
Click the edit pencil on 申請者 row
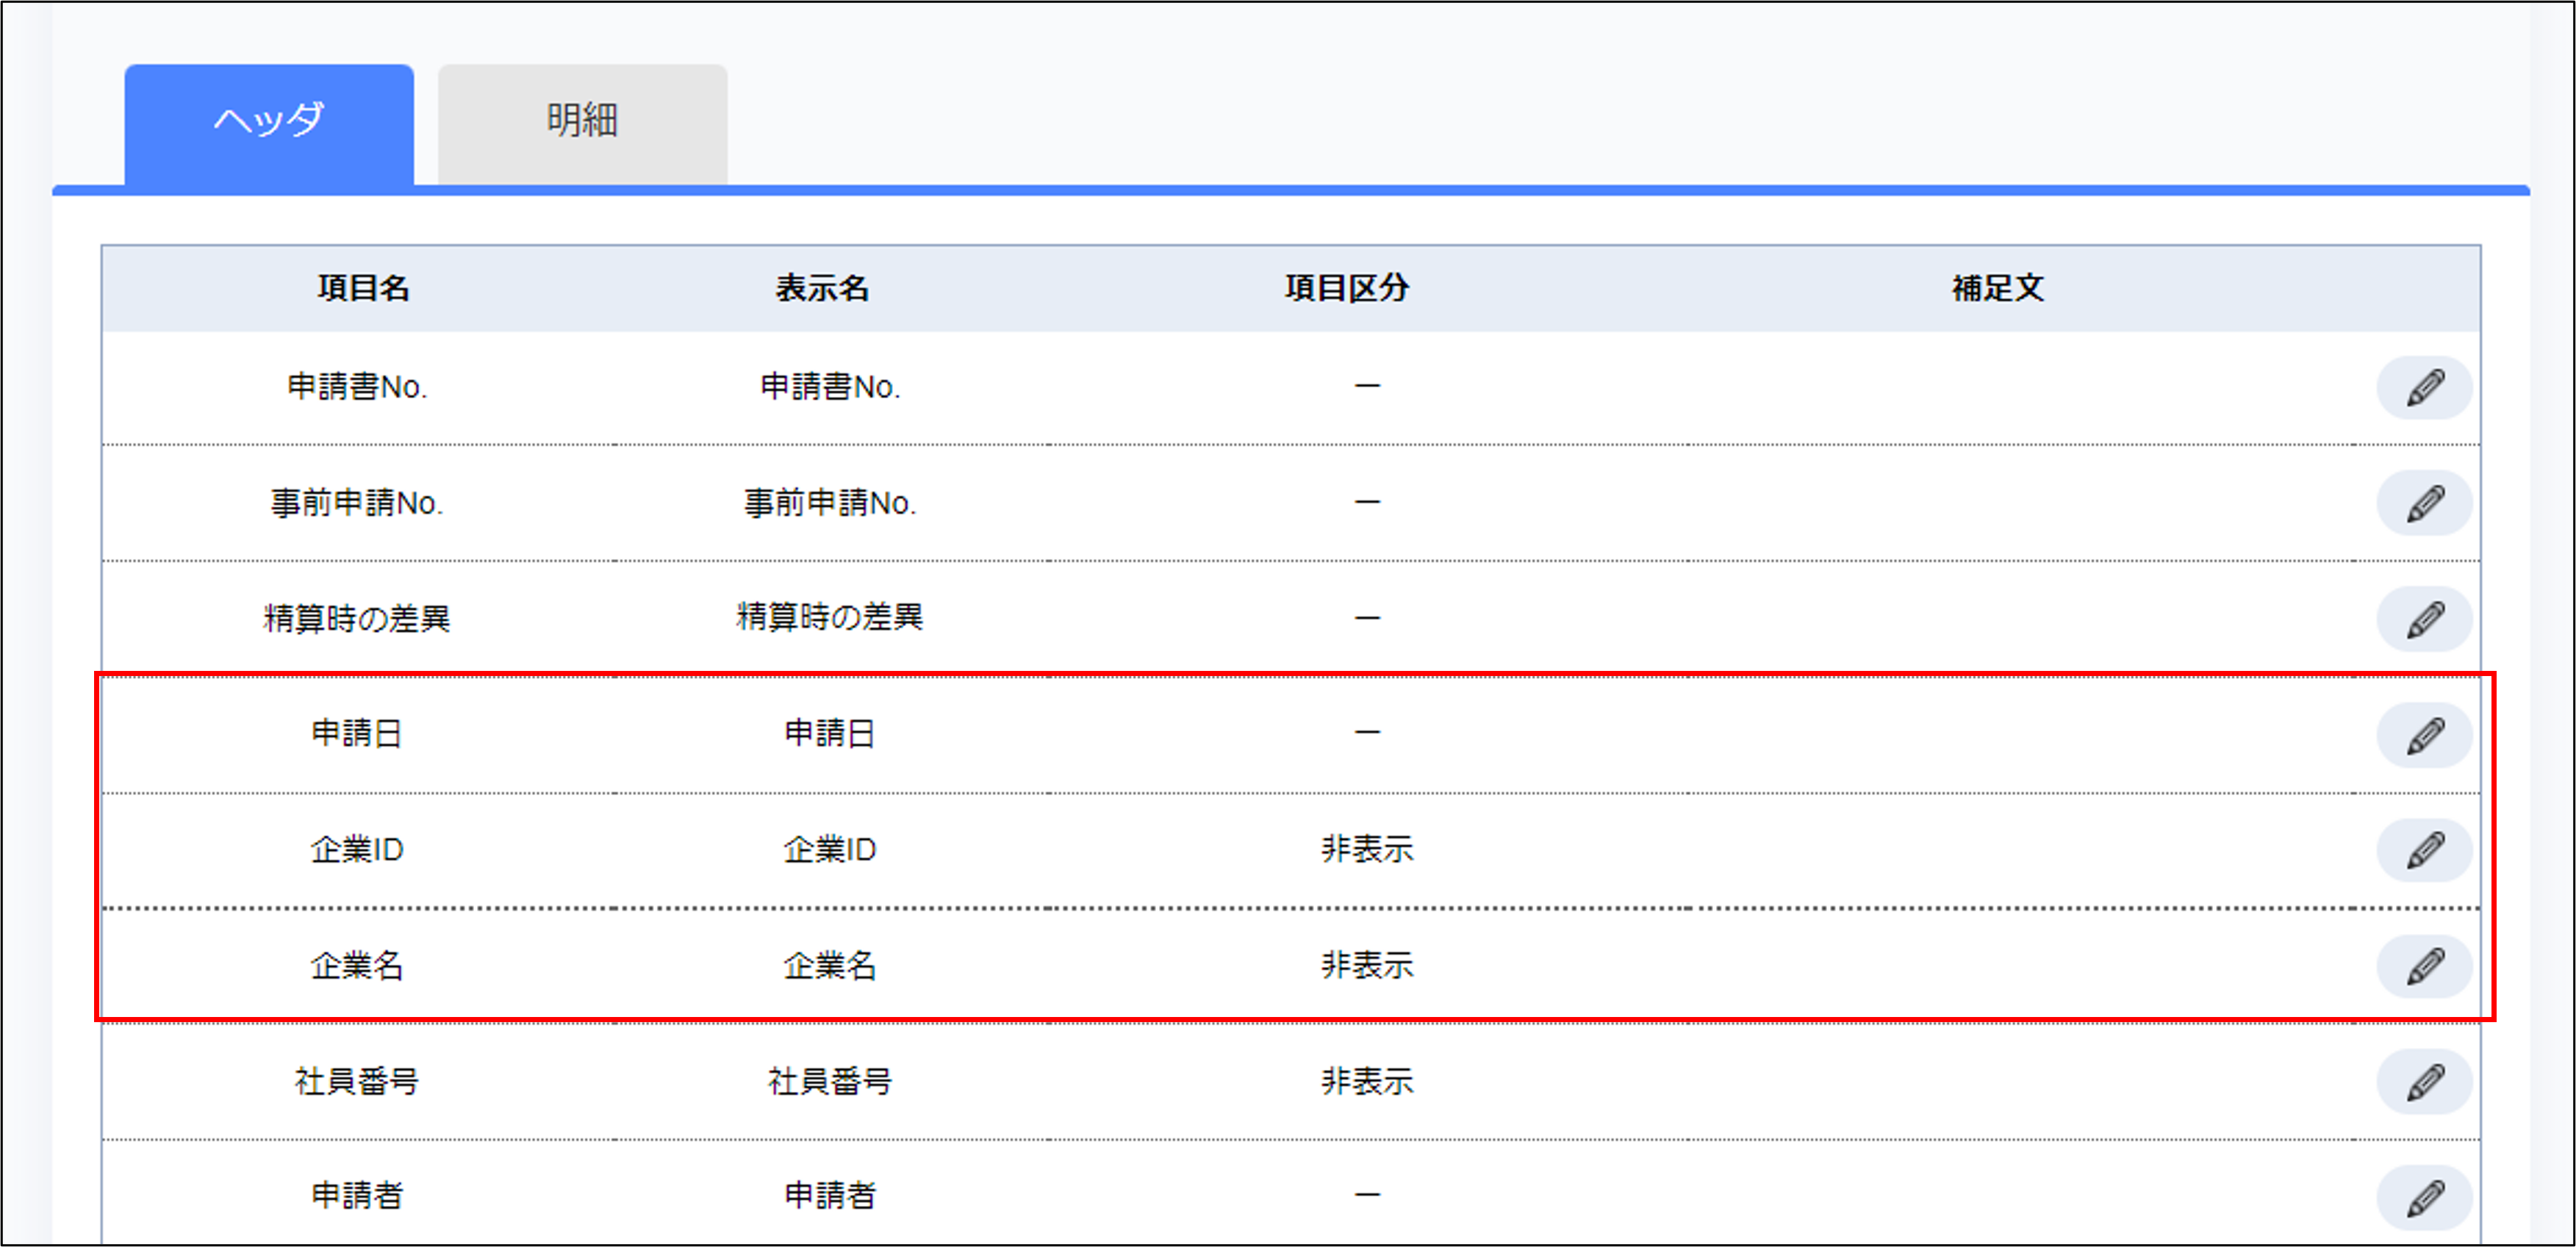[2423, 1197]
